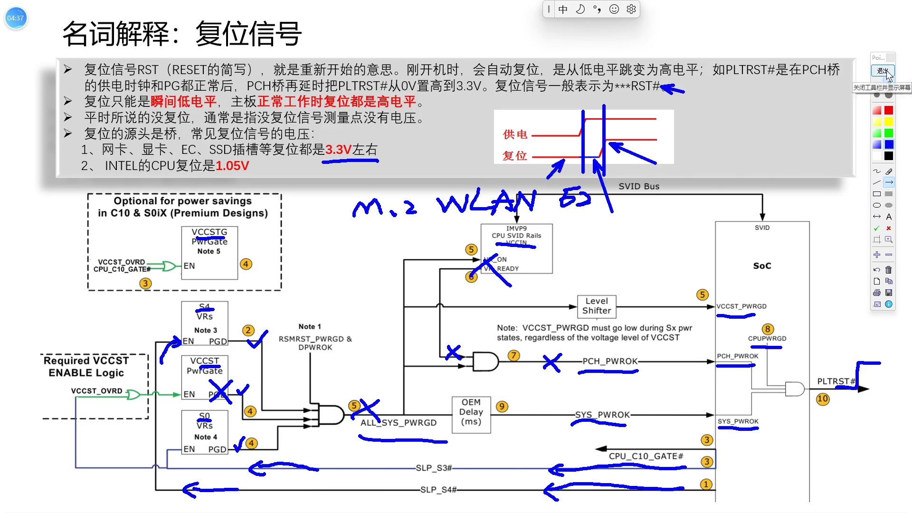This screenshot has height=513, width=912.
Task: Click the recording timer badge 04:37
Action: [x=15, y=18]
